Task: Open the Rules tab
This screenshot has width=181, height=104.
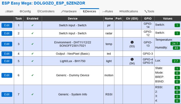Action: 108,11
